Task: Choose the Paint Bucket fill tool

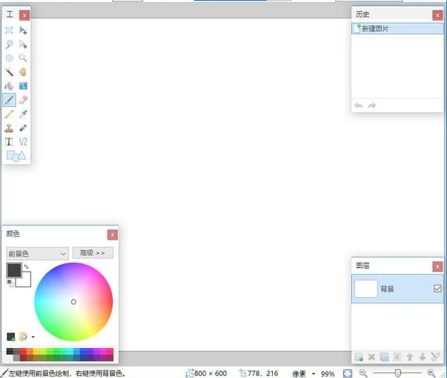Action: (x=9, y=86)
